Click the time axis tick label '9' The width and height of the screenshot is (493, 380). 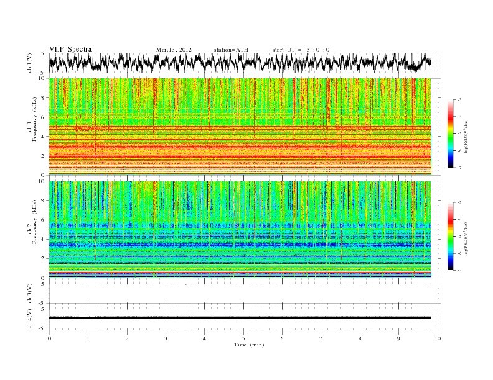click(x=398, y=338)
